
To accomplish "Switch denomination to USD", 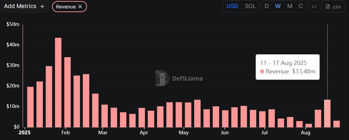I will (232, 6).
